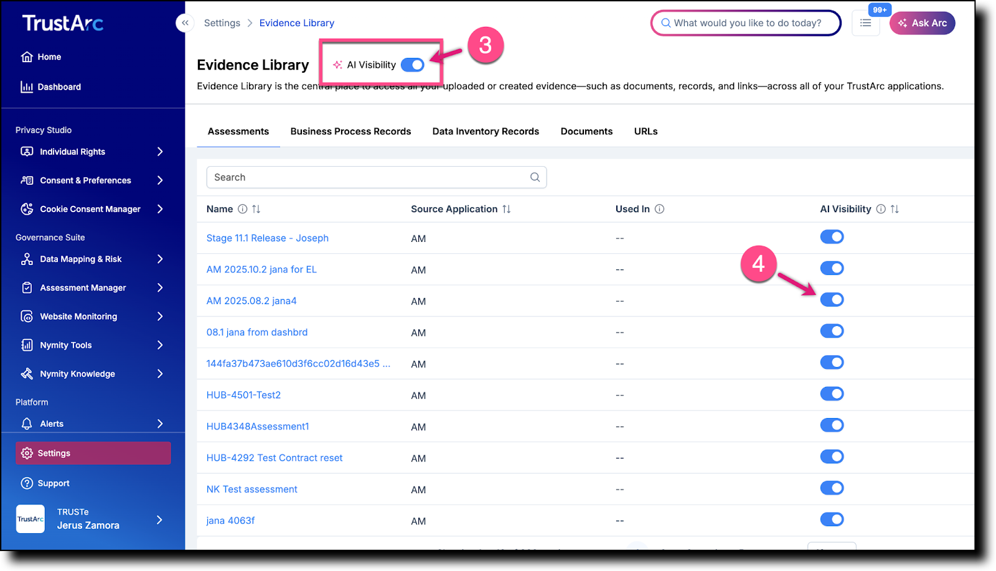The height and width of the screenshot is (571, 996).
Task: Sort by AI Visibility column arrows
Action: [x=895, y=209]
